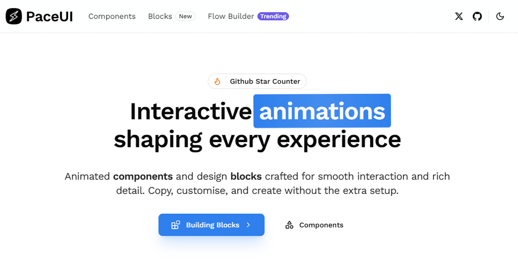Viewport: 518px width, 271px height.
Task: Click the highlighted word "animations"
Action: [322, 111]
